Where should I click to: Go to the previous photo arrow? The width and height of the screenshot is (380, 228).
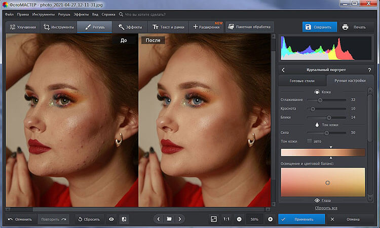pos(158,219)
